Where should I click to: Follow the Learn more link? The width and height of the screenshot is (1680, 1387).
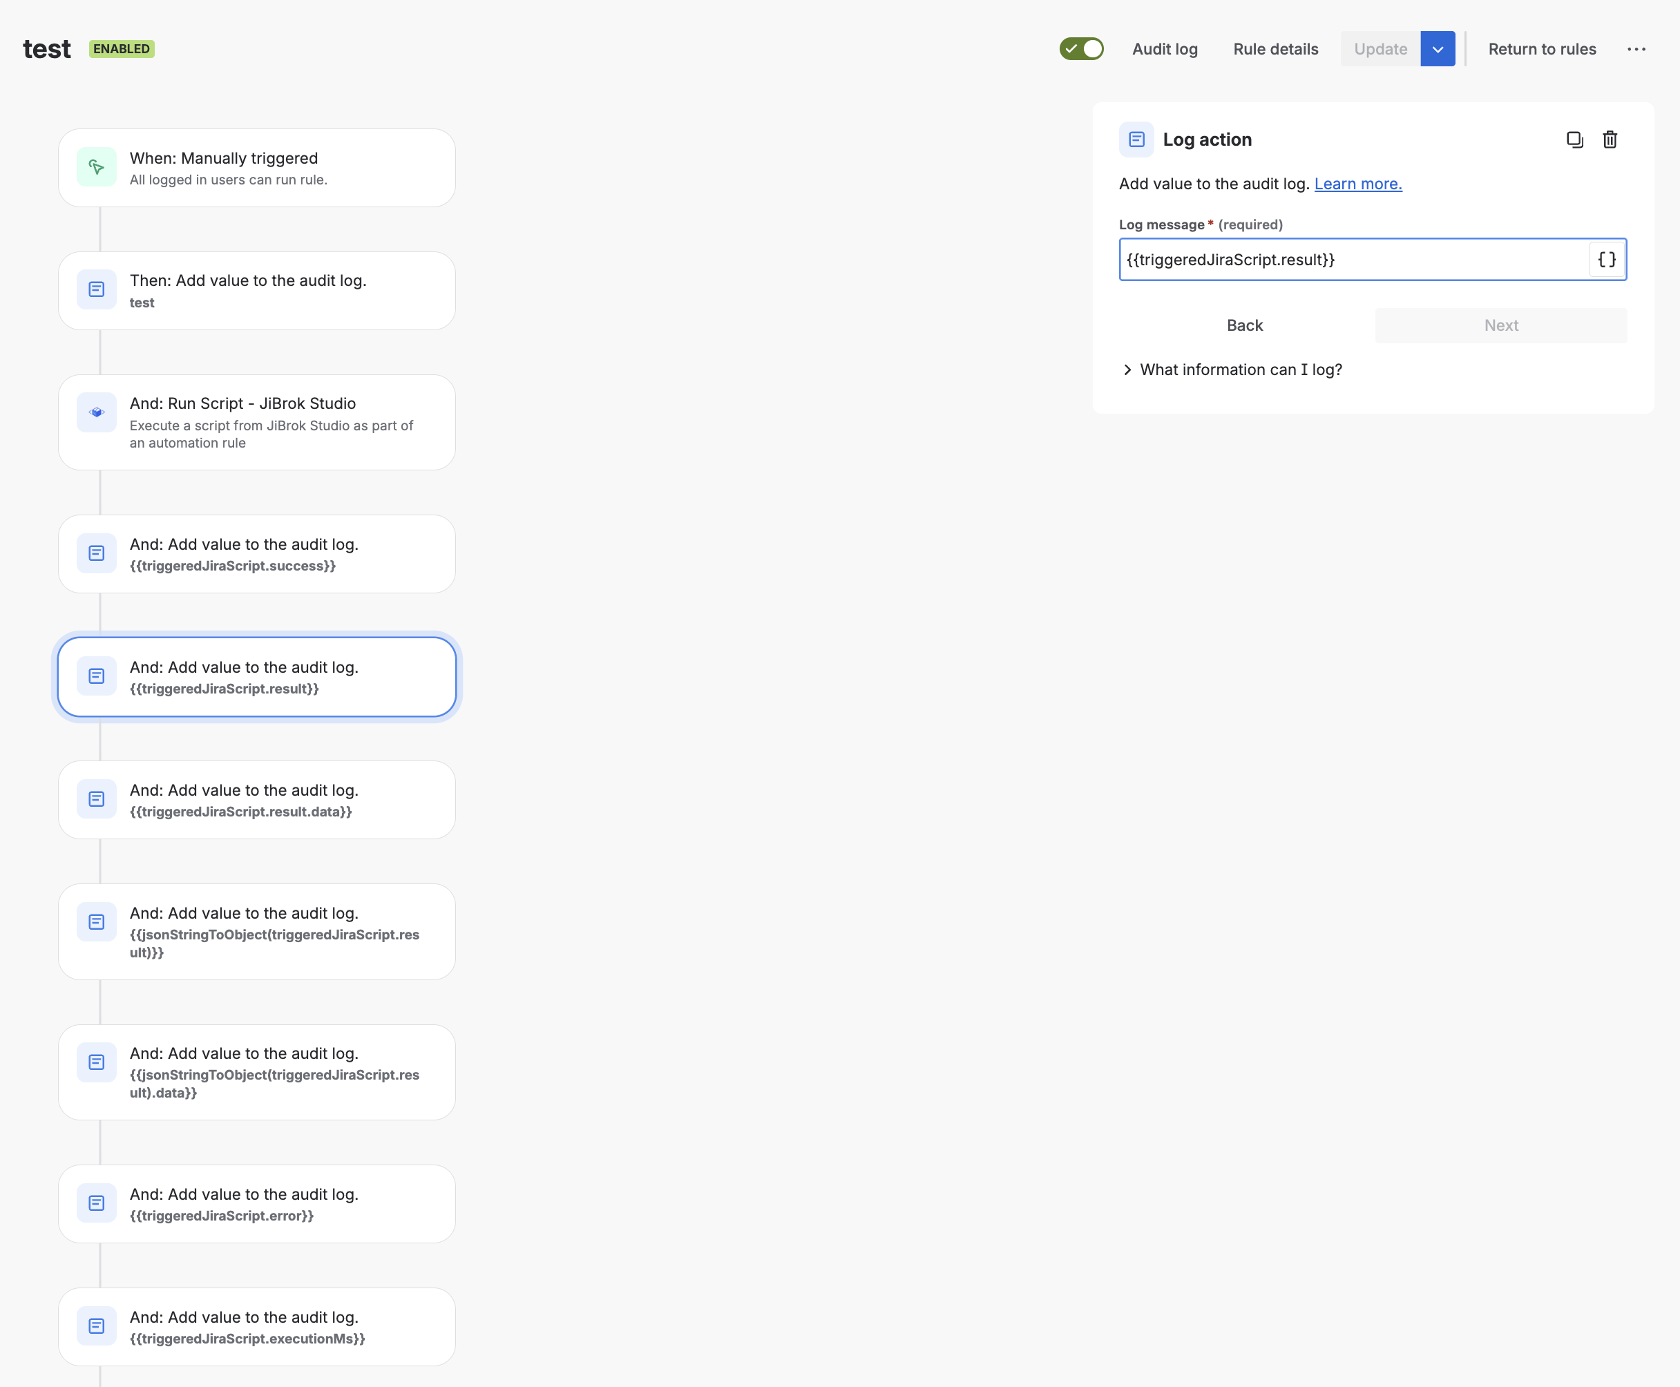tap(1357, 184)
